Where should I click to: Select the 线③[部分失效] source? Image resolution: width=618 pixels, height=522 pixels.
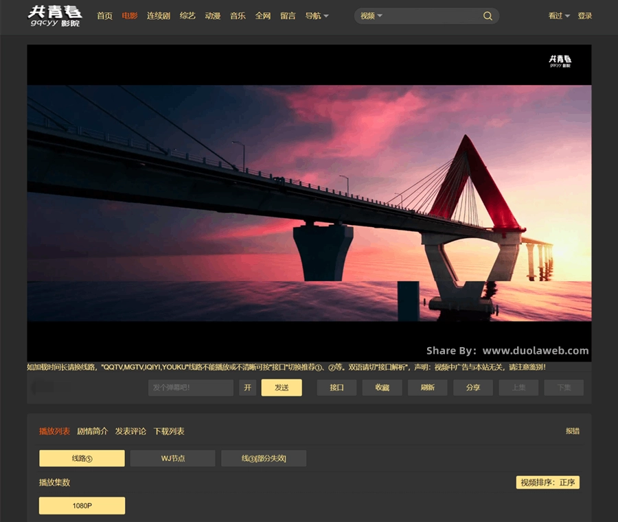(x=264, y=458)
